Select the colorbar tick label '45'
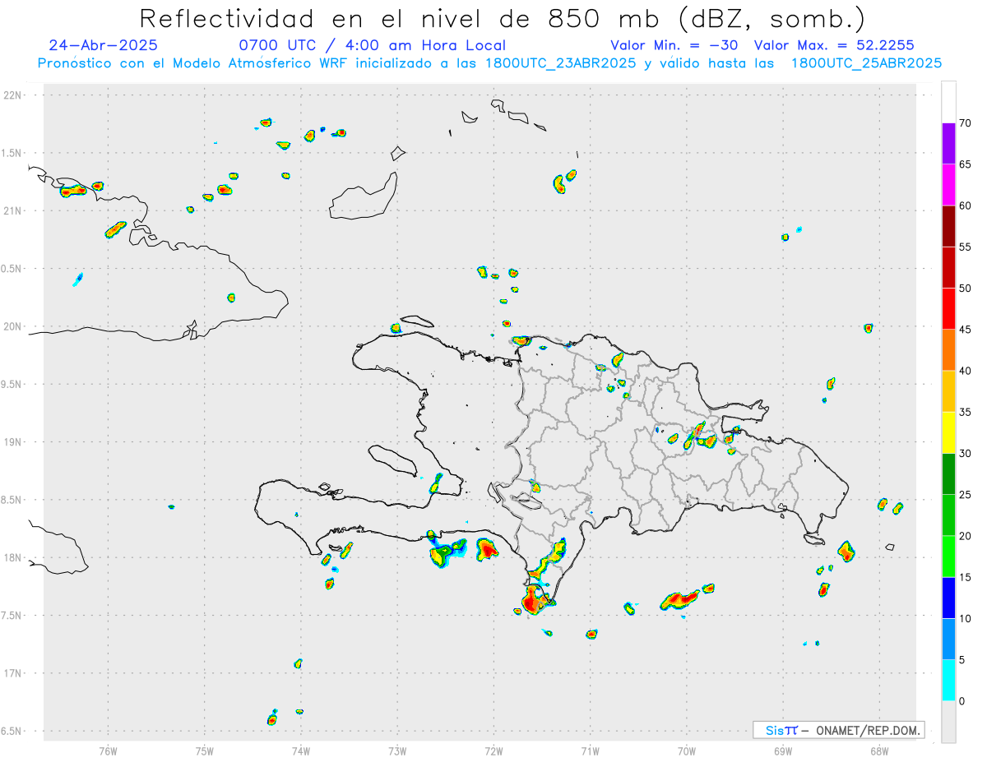 point(965,330)
